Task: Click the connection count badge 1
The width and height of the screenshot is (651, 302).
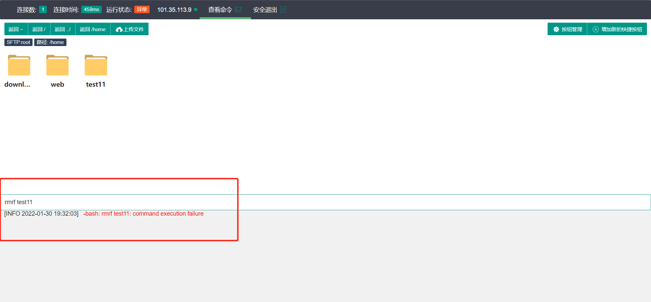Action: click(x=43, y=9)
